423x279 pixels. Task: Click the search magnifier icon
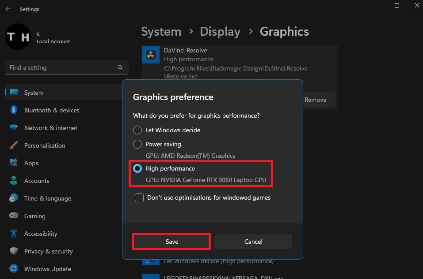[120, 67]
